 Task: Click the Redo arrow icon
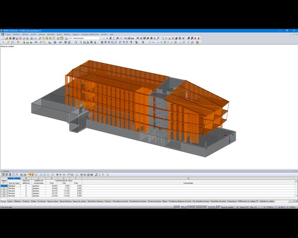click(x=35, y=38)
